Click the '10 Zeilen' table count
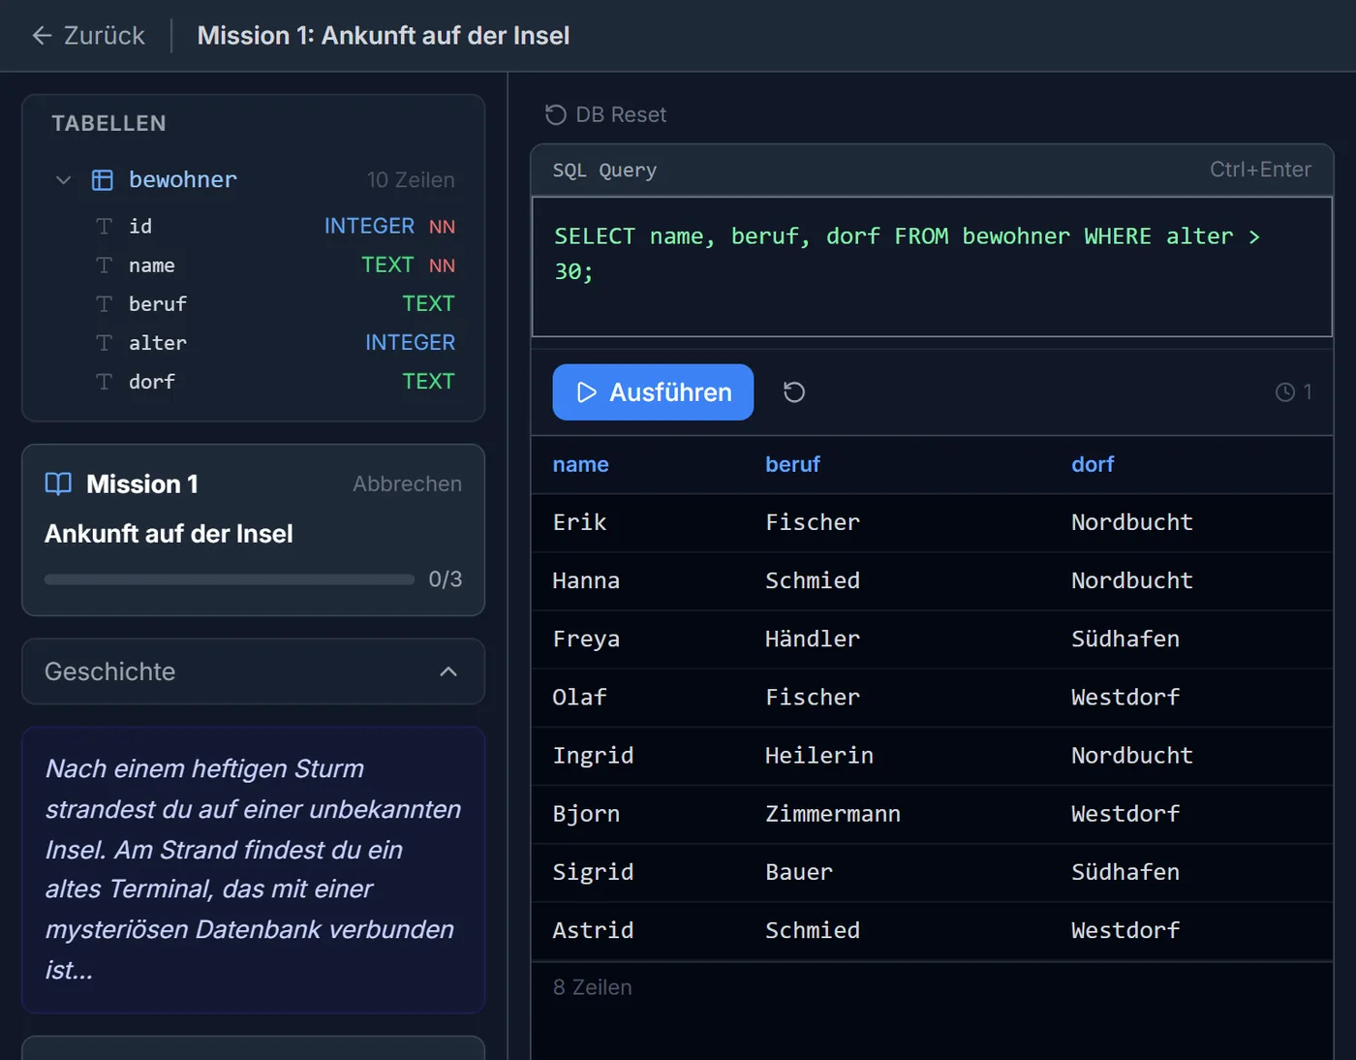1356x1060 pixels. 411,180
